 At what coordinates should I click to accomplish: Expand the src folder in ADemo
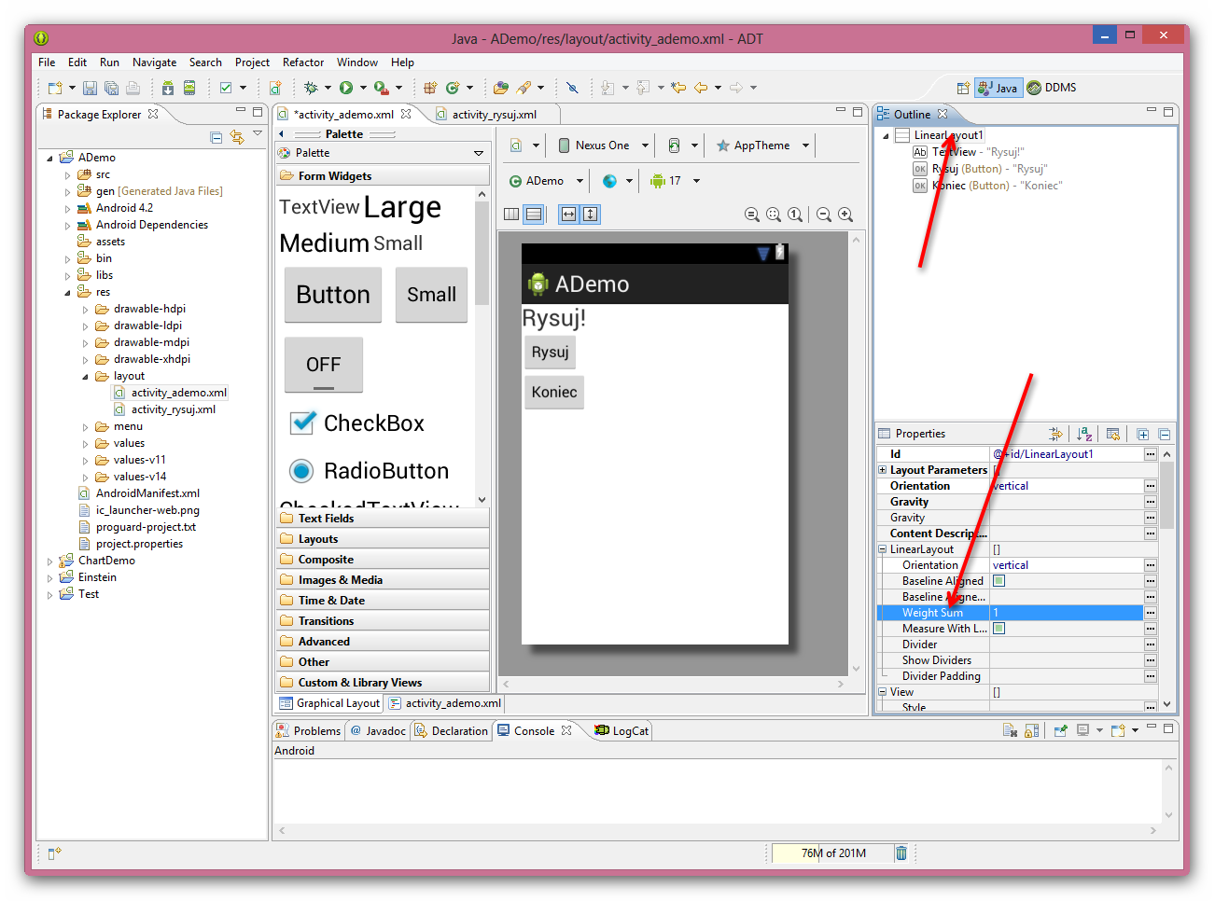(x=67, y=174)
